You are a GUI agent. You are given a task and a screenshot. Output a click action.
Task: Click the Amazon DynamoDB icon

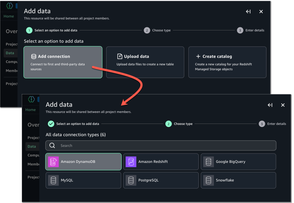coord(53,162)
